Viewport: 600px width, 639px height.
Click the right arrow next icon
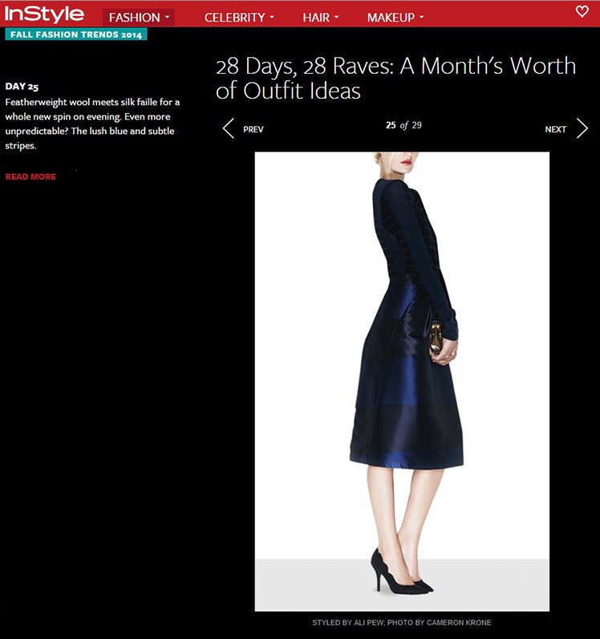click(582, 128)
